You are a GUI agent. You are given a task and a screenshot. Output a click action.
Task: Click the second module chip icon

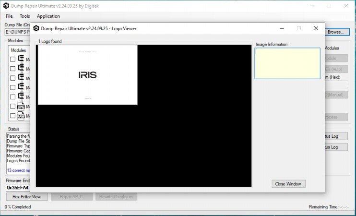[x=21, y=68]
